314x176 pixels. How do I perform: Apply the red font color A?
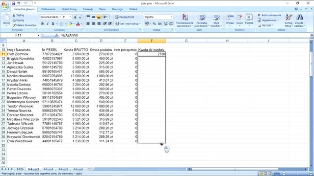[78, 24]
